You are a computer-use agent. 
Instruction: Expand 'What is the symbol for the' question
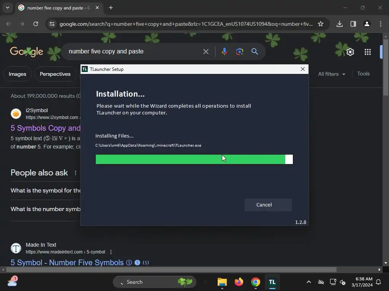click(x=46, y=191)
